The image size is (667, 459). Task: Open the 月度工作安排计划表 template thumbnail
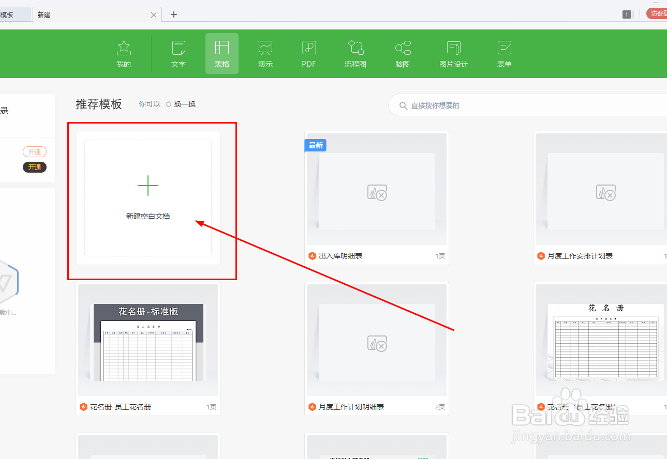tap(601, 189)
